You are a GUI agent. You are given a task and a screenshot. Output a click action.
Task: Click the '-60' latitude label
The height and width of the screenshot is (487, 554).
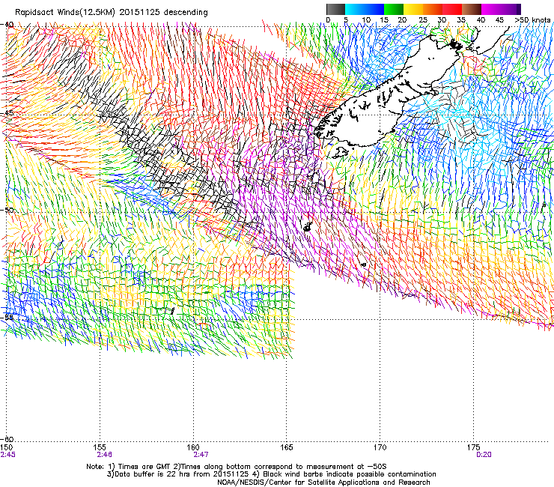(7, 440)
